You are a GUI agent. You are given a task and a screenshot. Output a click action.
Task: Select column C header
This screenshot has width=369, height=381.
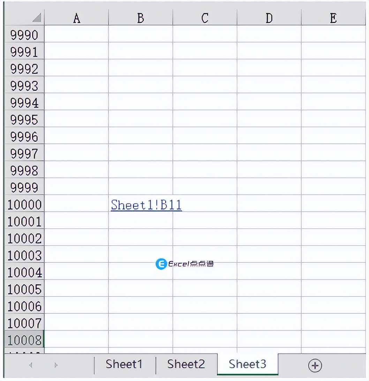(205, 18)
